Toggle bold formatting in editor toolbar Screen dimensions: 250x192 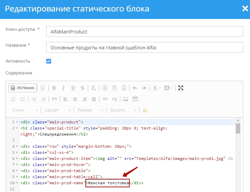[54, 88]
